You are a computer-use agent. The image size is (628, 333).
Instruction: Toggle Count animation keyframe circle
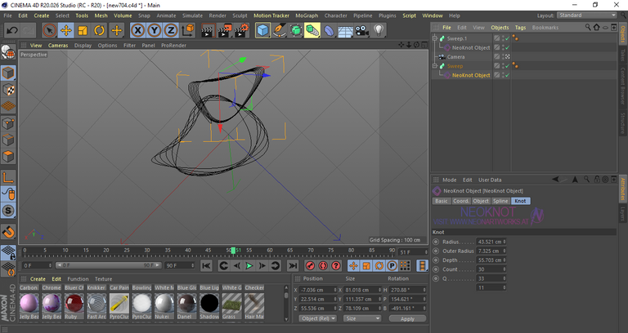[x=436, y=269]
